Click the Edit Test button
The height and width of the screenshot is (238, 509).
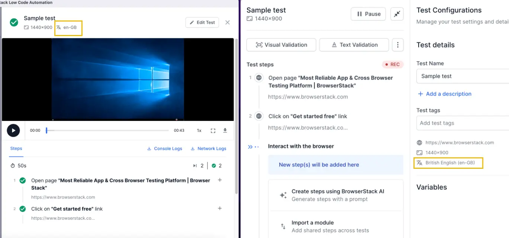point(202,23)
